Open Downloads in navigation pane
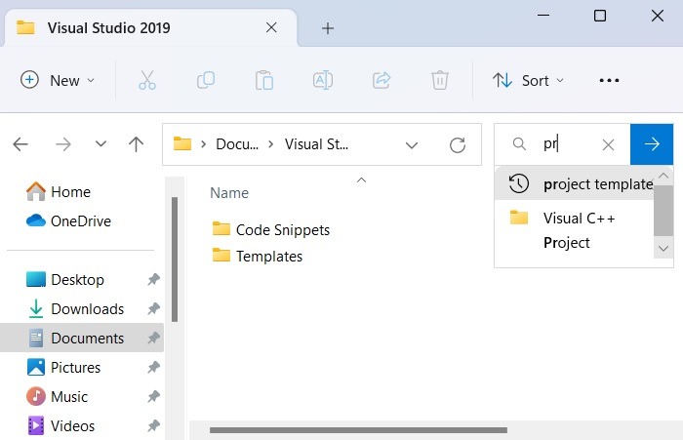The width and height of the screenshot is (683, 440). [76, 309]
